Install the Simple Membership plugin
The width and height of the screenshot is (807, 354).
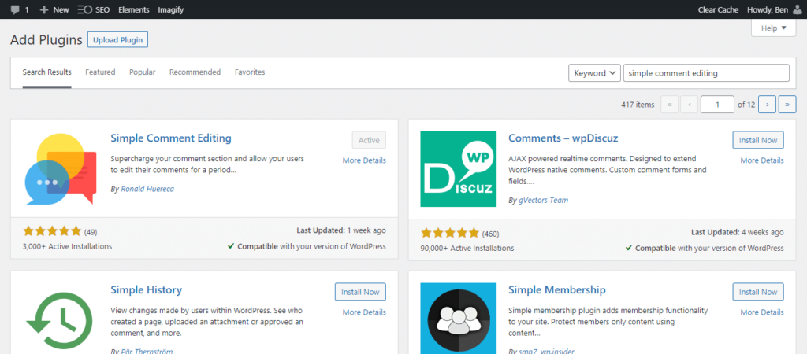pos(758,292)
